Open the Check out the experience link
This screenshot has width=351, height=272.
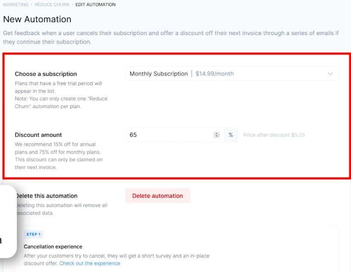(x=90, y=263)
